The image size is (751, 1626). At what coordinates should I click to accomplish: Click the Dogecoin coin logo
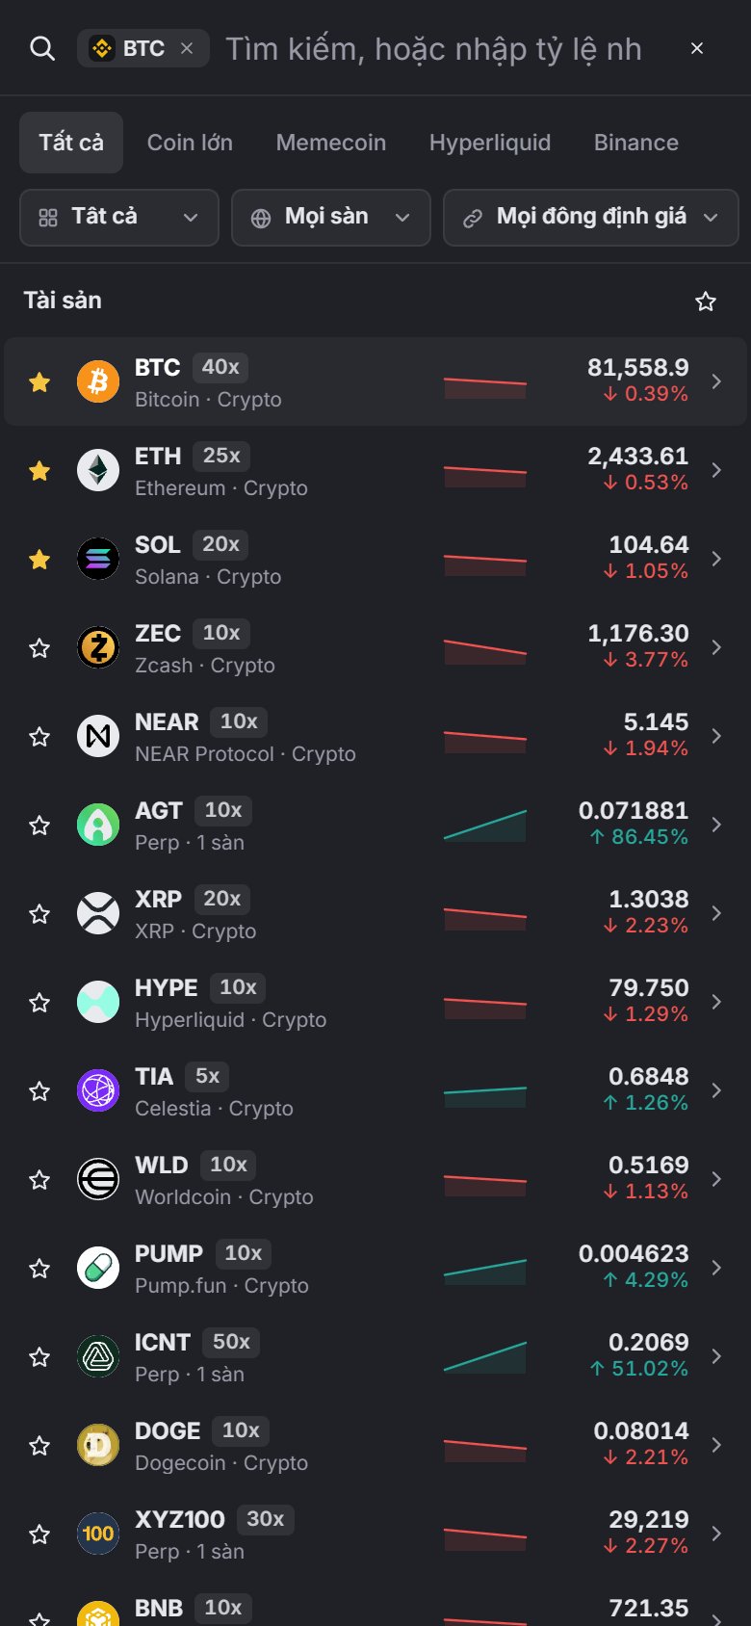(x=98, y=1445)
